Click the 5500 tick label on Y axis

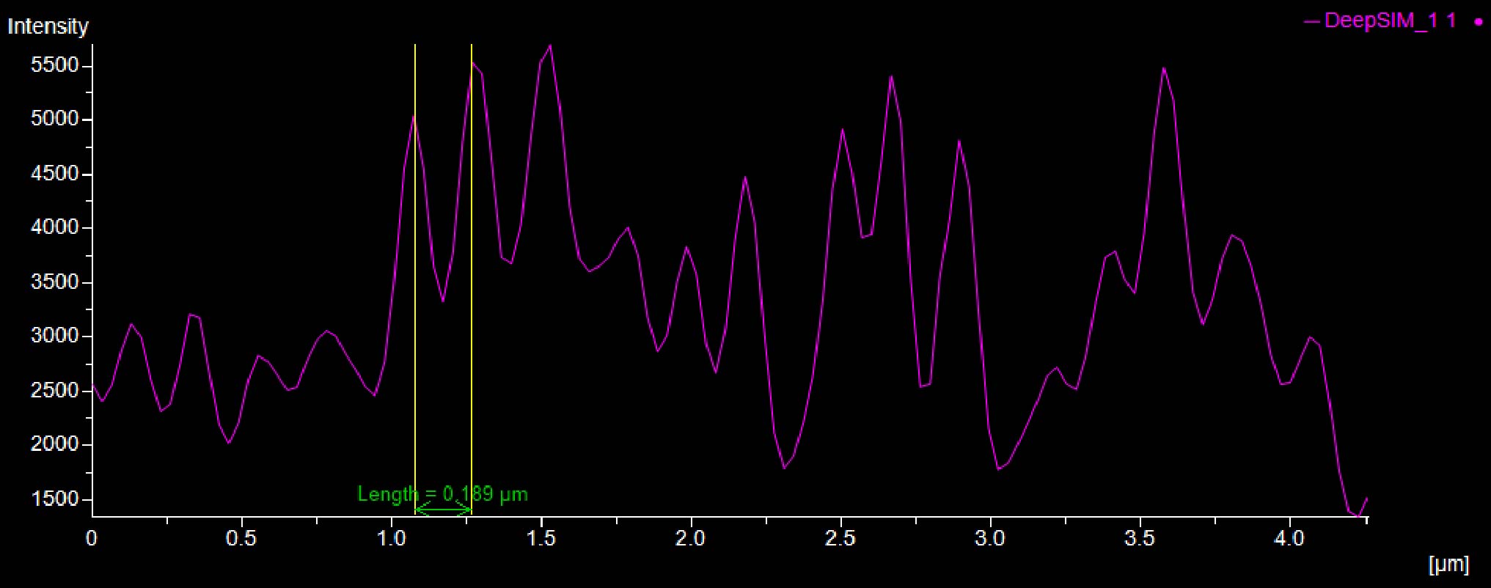pyautogui.click(x=54, y=65)
